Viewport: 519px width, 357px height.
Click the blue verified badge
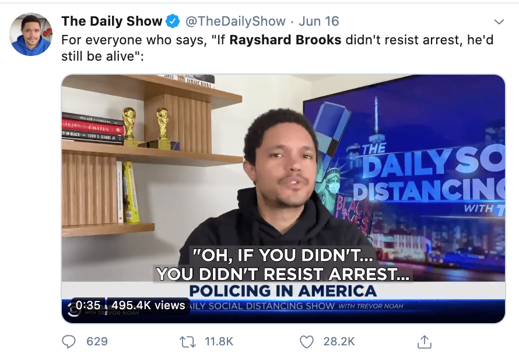(x=173, y=21)
